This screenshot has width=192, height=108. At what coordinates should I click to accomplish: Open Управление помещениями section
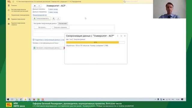point(20,15)
